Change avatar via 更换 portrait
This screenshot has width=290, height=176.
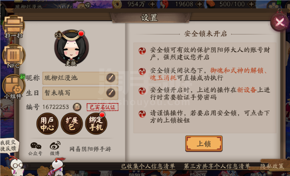click(71, 47)
